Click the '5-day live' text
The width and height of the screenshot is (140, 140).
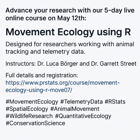pos(120,10)
